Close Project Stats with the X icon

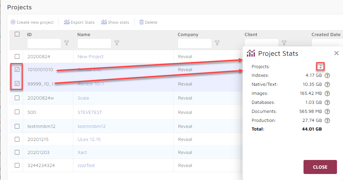(x=336, y=53)
